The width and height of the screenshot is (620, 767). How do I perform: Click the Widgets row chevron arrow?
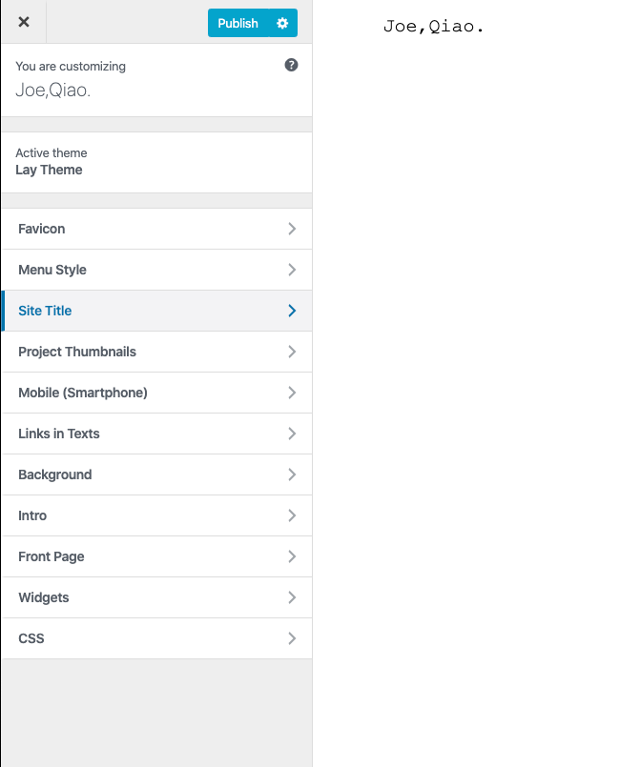292,597
